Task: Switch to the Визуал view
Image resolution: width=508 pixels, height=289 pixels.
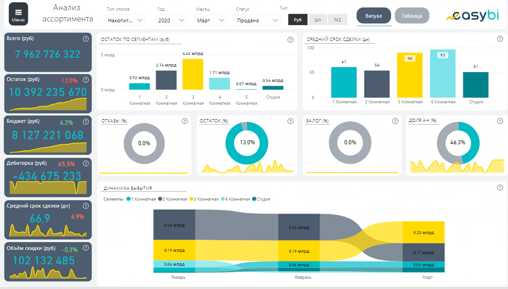Action: tap(374, 16)
